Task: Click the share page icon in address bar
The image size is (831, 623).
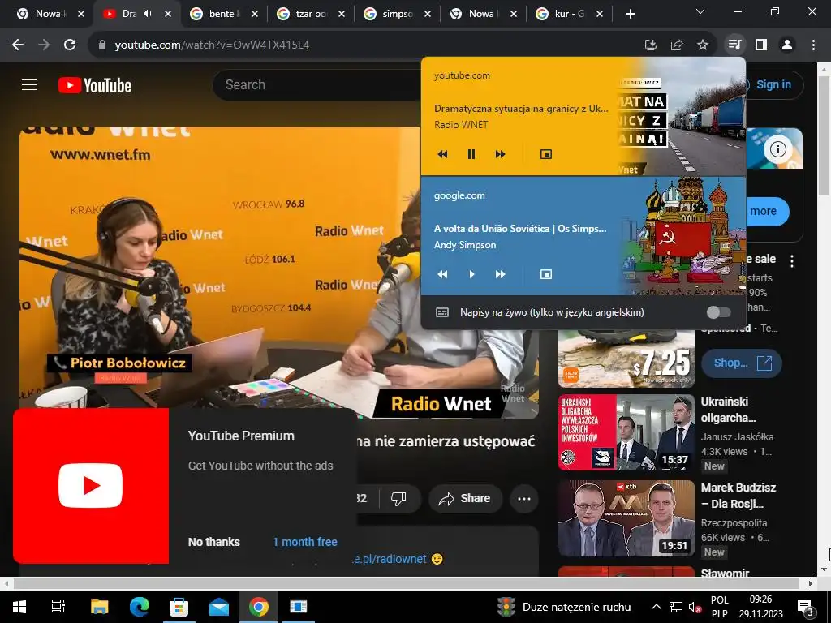Action: [677, 45]
